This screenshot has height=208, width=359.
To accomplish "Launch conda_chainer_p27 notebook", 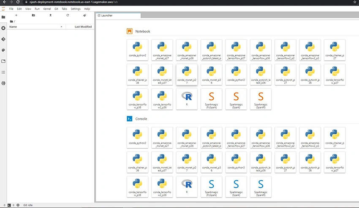I will point(335,50).
